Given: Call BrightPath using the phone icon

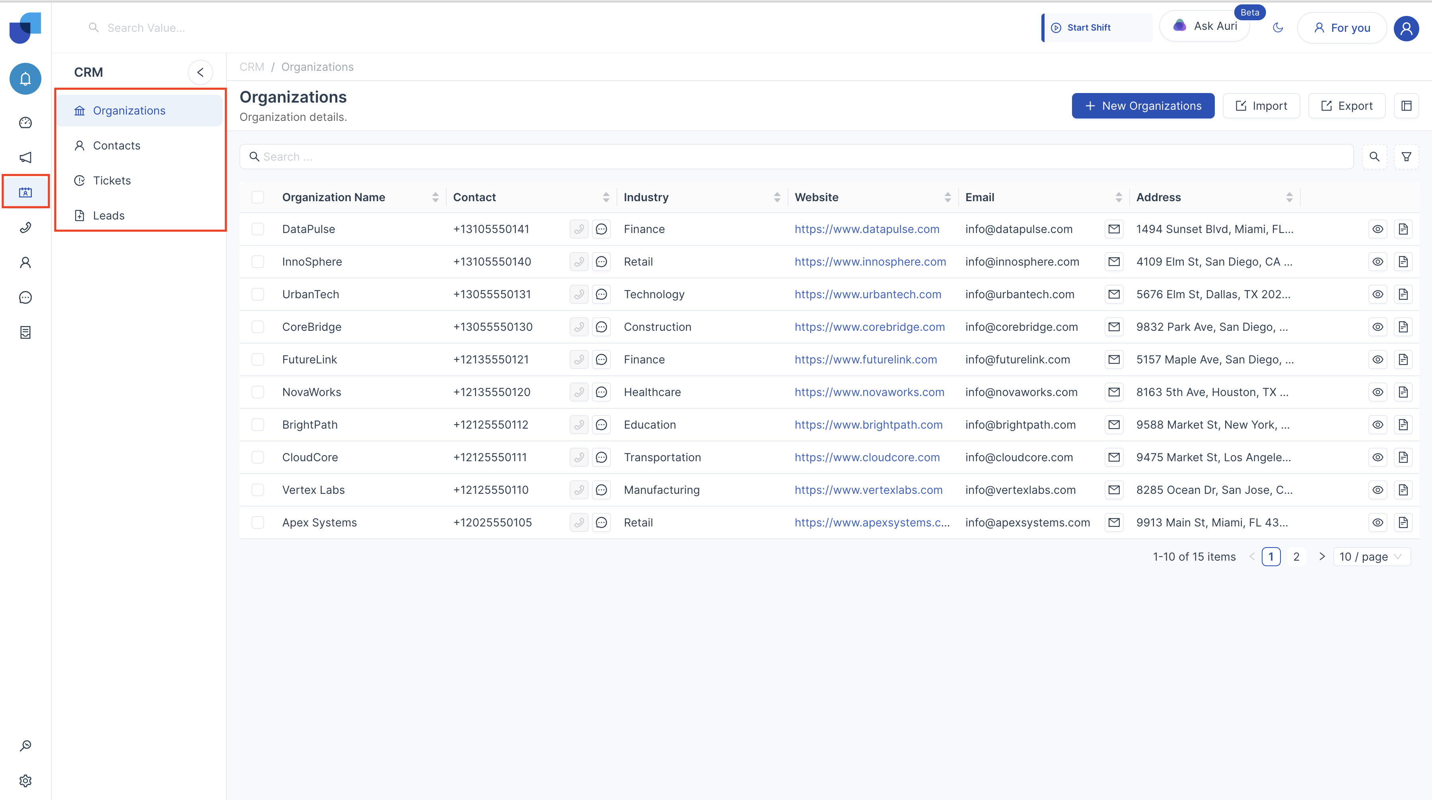Looking at the screenshot, I should pyautogui.click(x=579, y=424).
